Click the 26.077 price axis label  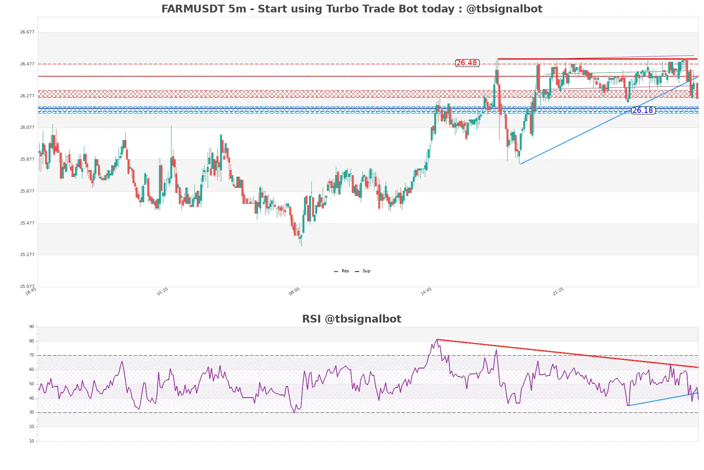click(x=27, y=128)
